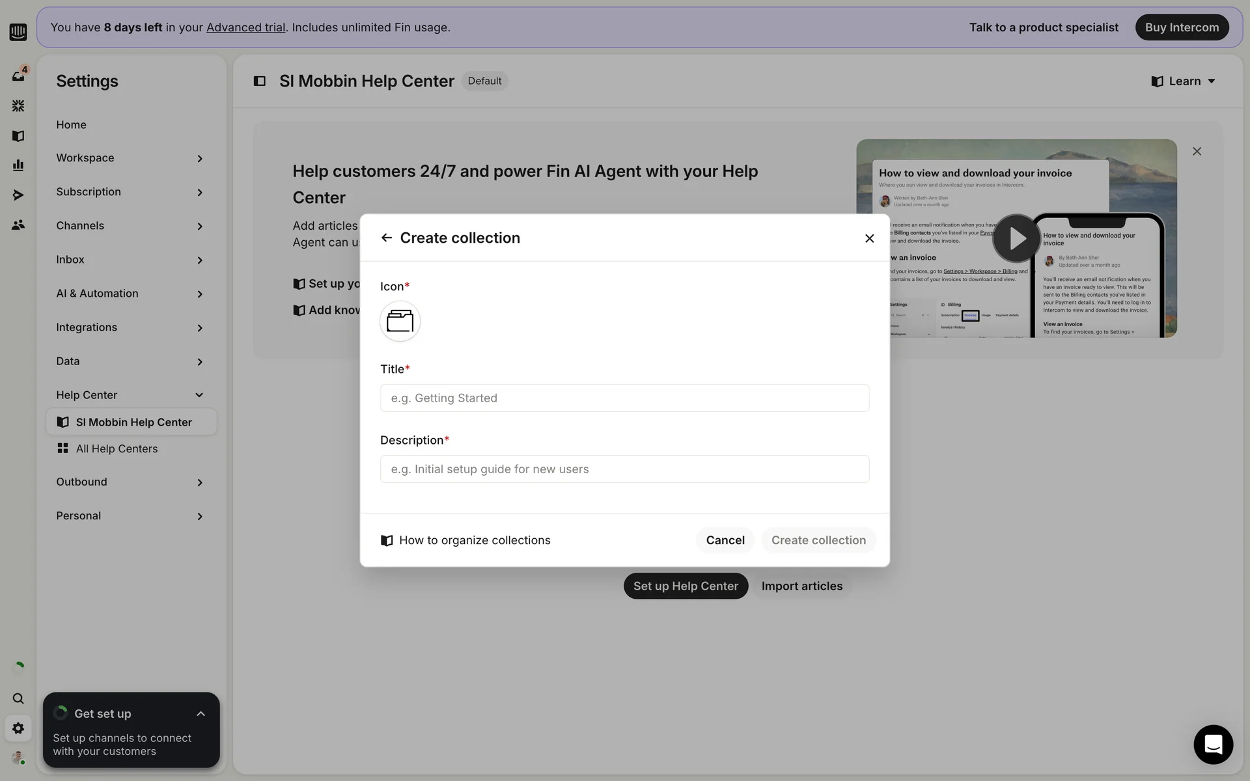Viewport: 1250px width, 781px height.
Task: Open the Contacts people icon
Action: 18,225
